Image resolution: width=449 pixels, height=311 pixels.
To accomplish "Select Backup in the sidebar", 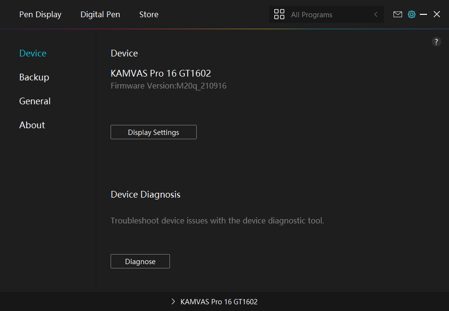I will point(34,77).
